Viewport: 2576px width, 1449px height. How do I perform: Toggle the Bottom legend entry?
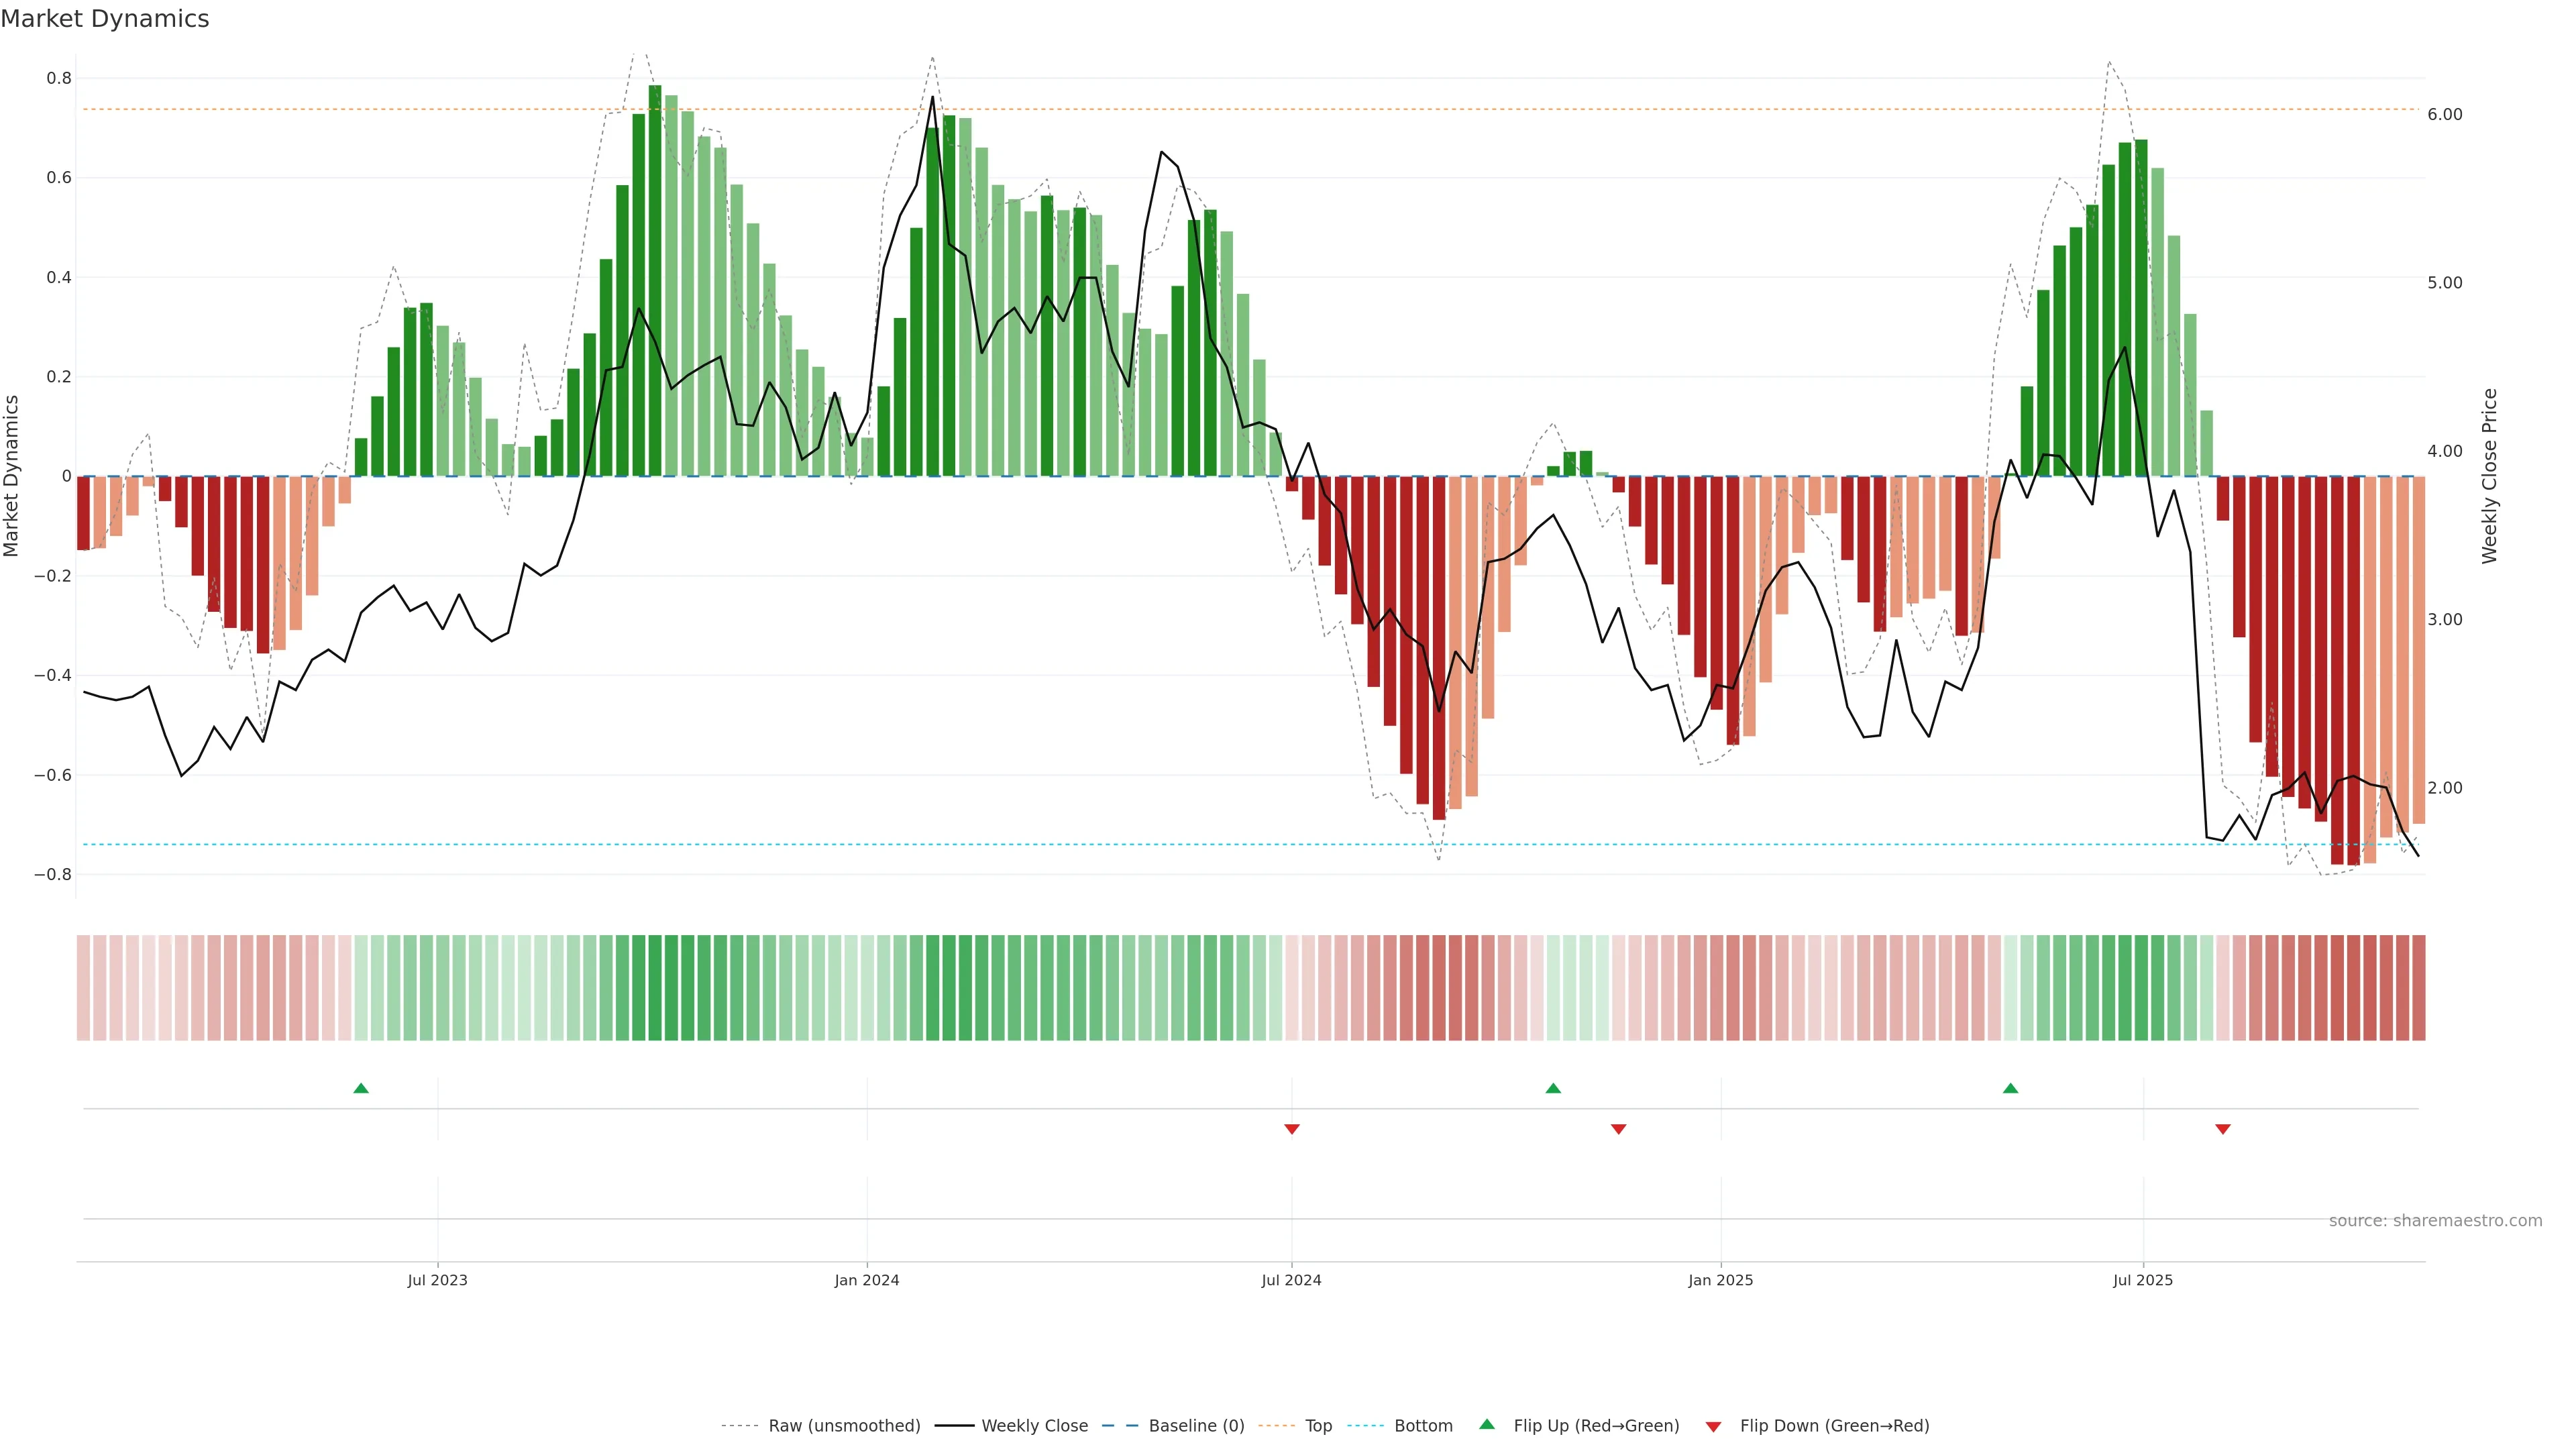tap(1423, 1426)
